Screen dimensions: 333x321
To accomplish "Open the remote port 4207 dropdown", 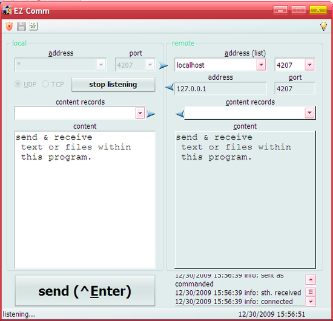I will [x=309, y=65].
